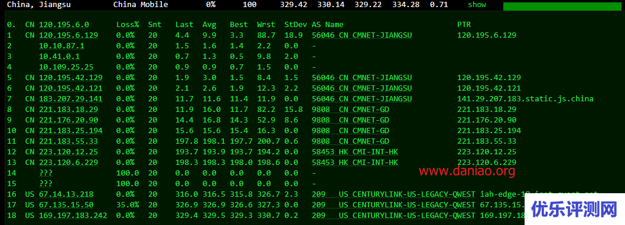Open hop 8 AS link 9808 CMNET-GD
This screenshot has height=225, width=625.
coord(351,110)
